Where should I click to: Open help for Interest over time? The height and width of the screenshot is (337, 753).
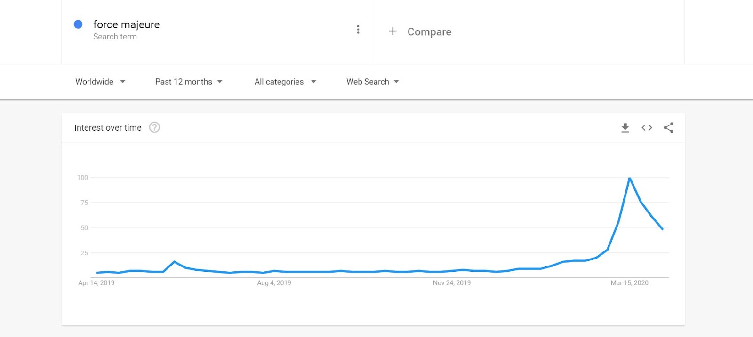(154, 127)
